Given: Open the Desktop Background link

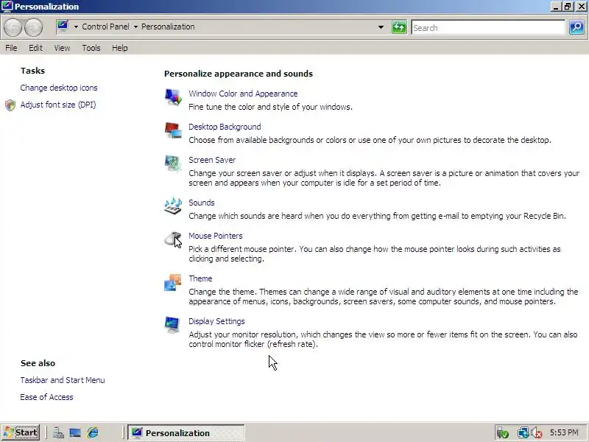Looking at the screenshot, I should [225, 127].
